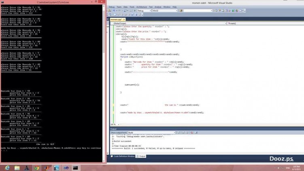Open the Architecture menu
The height and width of the screenshot is (171, 304).
(x=142, y=7)
